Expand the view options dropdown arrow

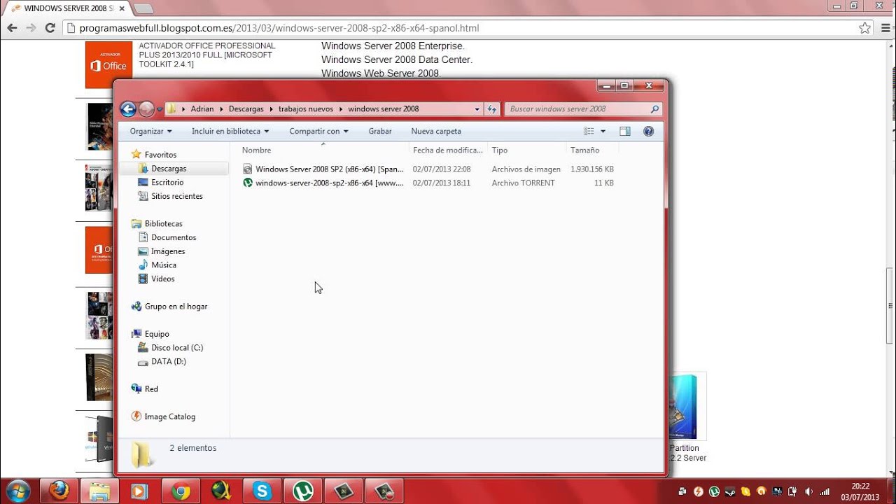pos(603,131)
